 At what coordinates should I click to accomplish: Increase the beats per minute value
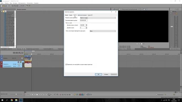click(86, 25)
